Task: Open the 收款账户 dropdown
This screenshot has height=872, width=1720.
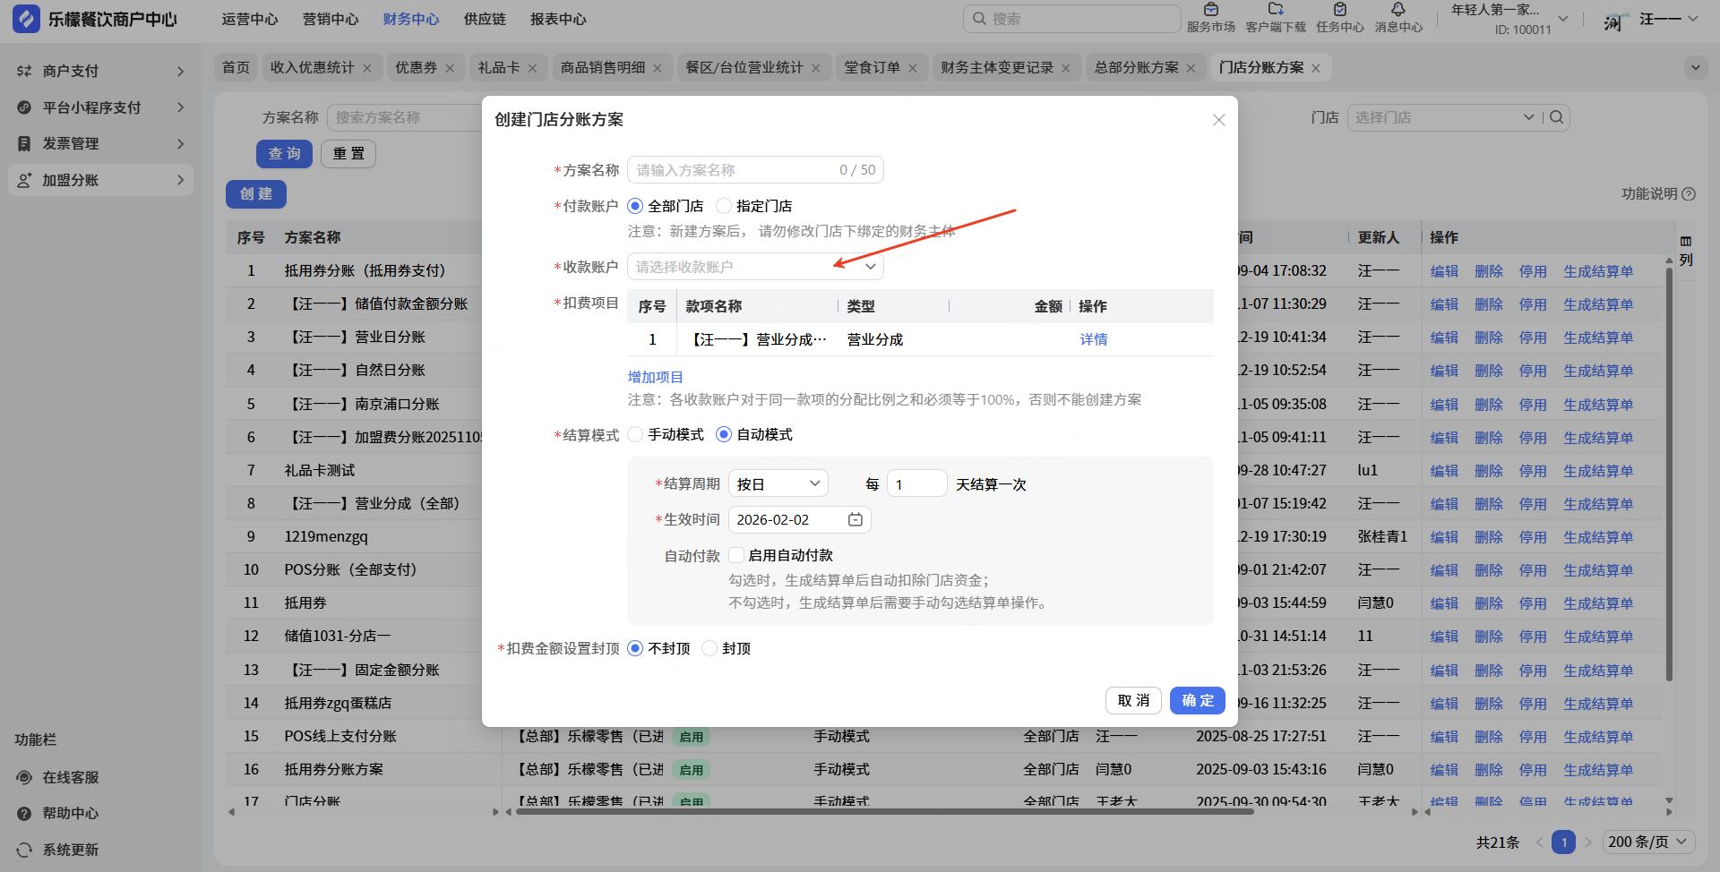Action: [754, 267]
